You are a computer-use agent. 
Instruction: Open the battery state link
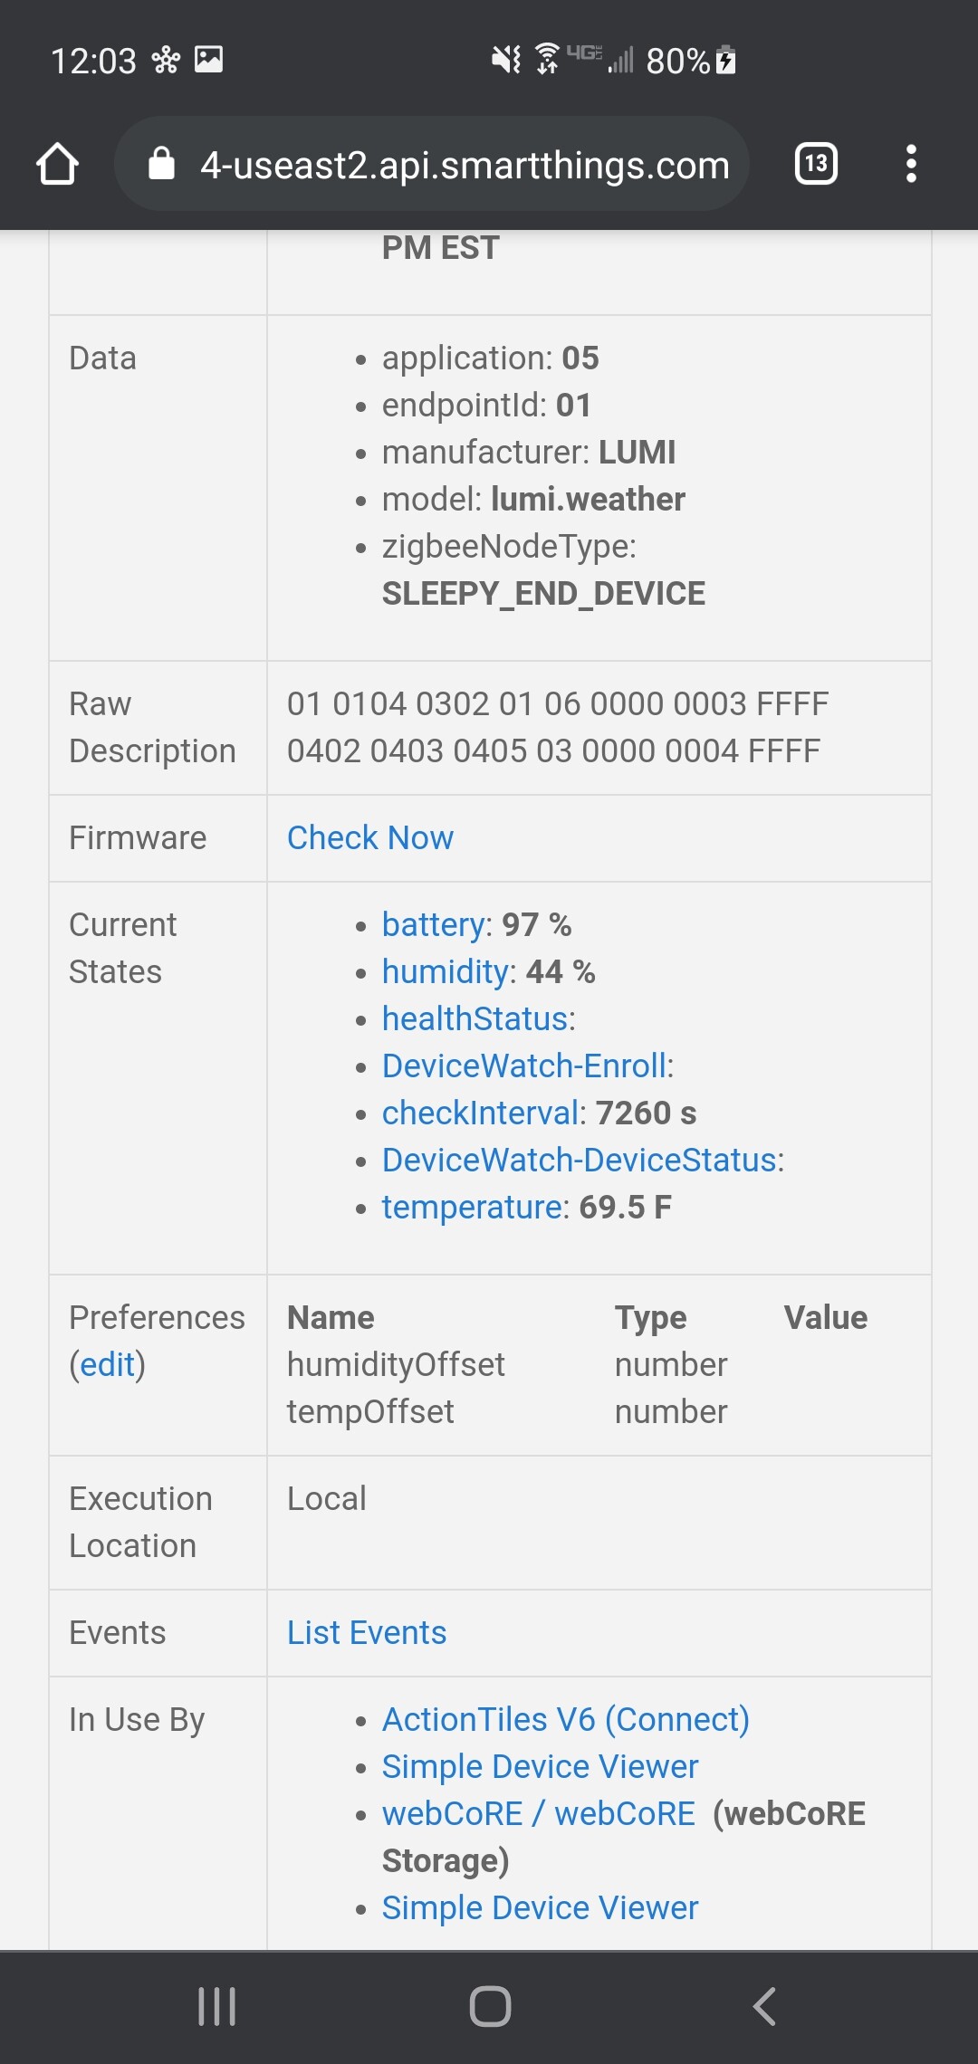pos(434,925)
